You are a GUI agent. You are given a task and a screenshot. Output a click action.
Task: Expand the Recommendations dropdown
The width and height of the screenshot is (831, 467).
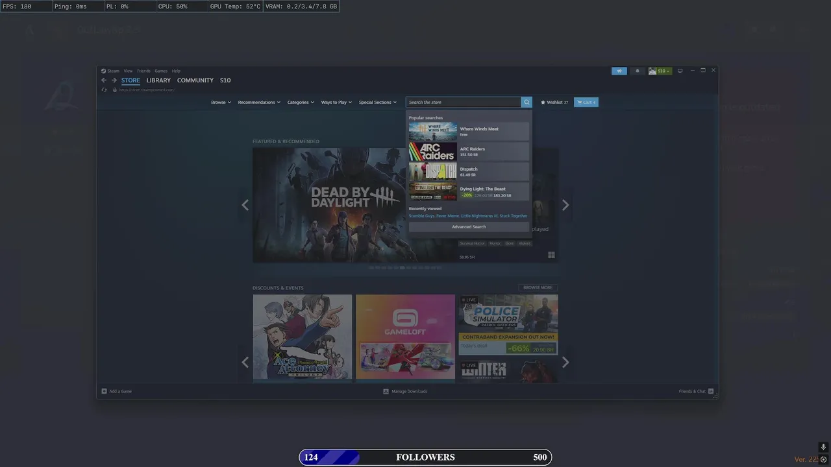[x=259, y=102]
